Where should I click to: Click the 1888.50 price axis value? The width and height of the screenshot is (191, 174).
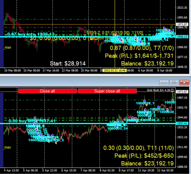click(182, 167)
